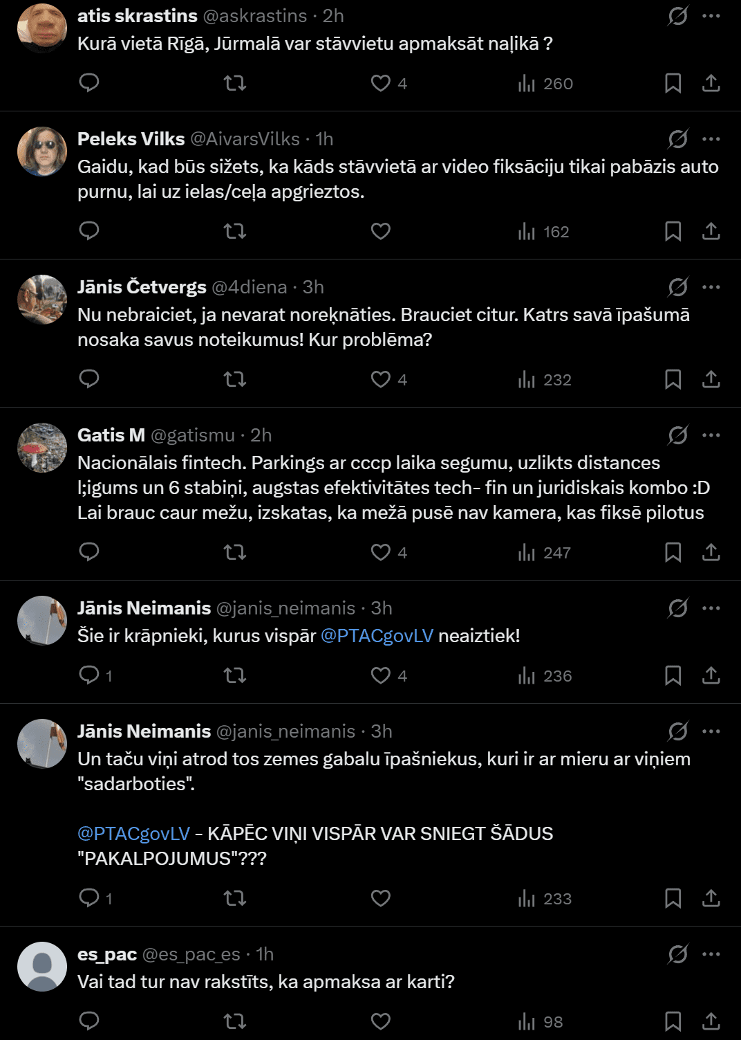The width and height of the screenshot is (741, 1040).
Task: Repost Jānis Neimanis' PAKALPOJUMUS tweet
Action: [235, 898]
